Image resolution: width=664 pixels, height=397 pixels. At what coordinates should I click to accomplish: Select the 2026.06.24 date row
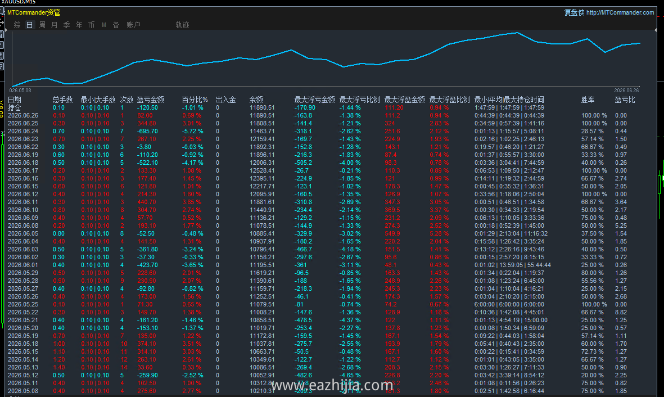click(x=23, y=132)
